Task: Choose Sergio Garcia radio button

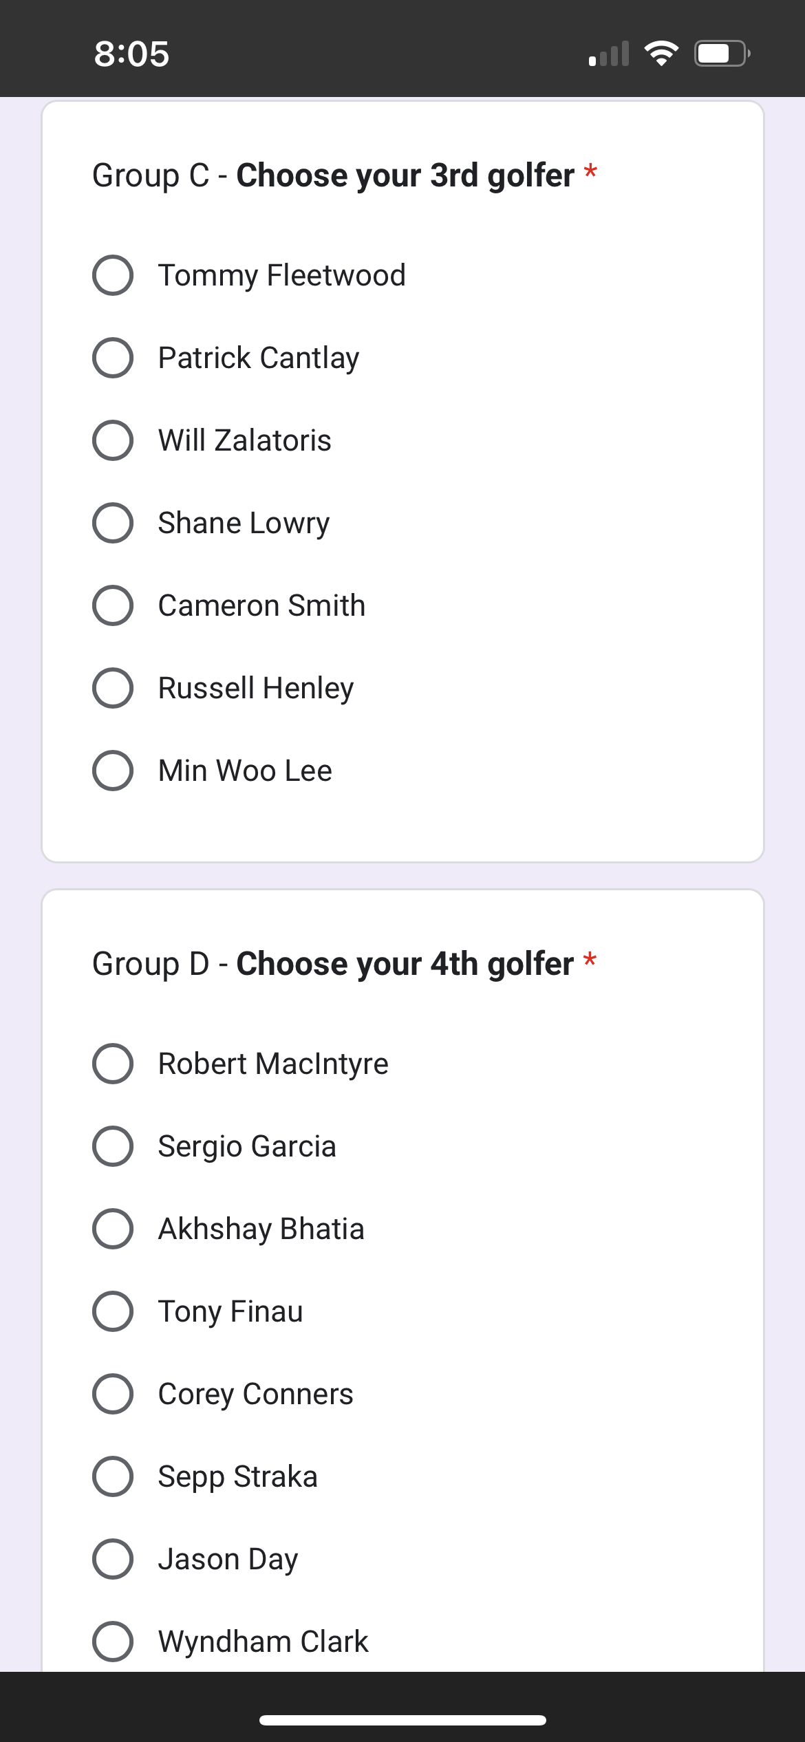Action: click(113, 1146)
